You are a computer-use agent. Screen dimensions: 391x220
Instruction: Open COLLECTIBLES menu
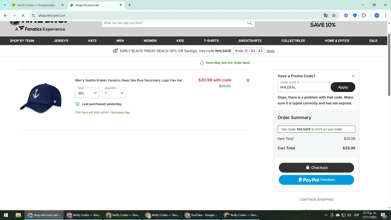293,41
